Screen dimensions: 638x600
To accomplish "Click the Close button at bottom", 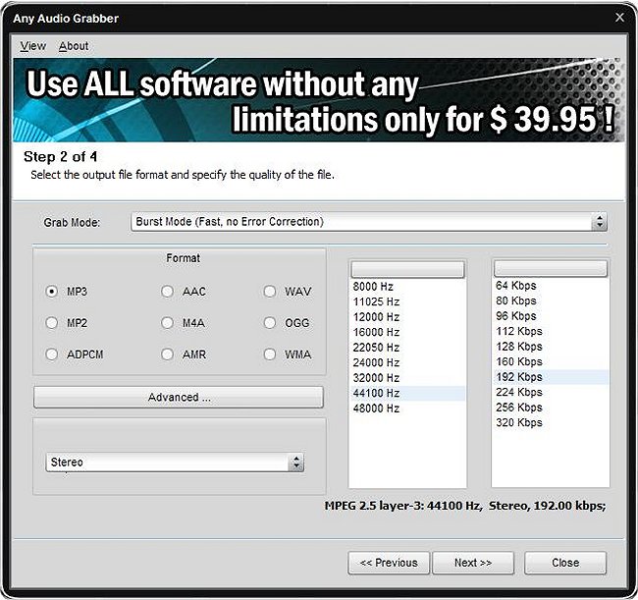I will point(565,563).
